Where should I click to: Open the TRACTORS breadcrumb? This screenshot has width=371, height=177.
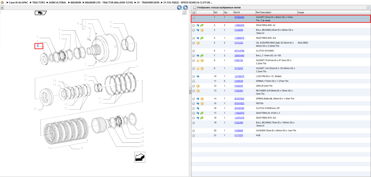(39, 3)
